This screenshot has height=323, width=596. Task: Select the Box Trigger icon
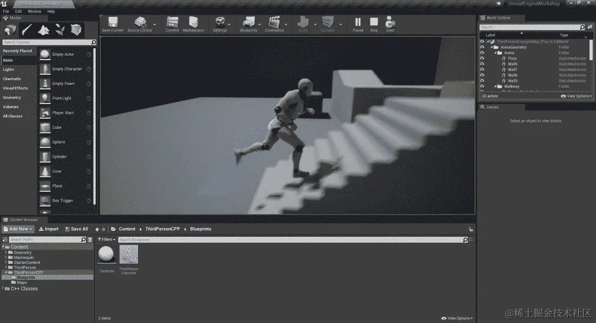(45, 201)
